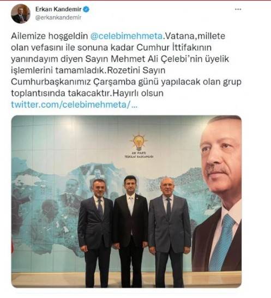Screen dimensions: 271x298
Task: Click the man wearing the white tie
Action: coord(130,231)
